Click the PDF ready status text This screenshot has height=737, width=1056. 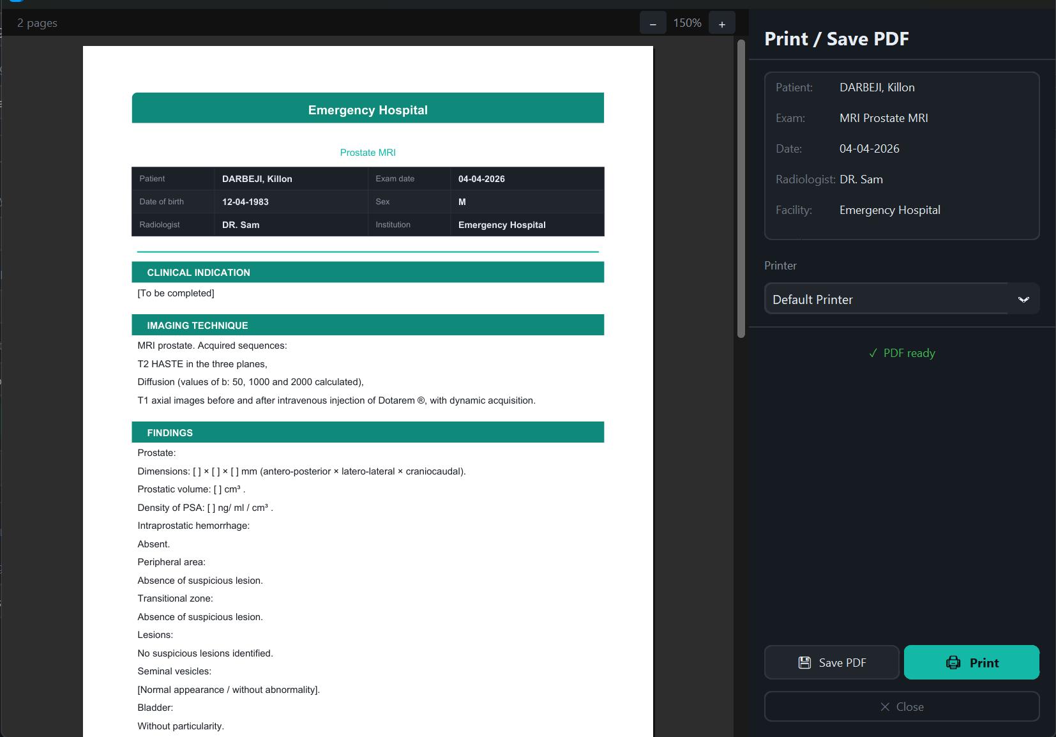click(909, 353)
